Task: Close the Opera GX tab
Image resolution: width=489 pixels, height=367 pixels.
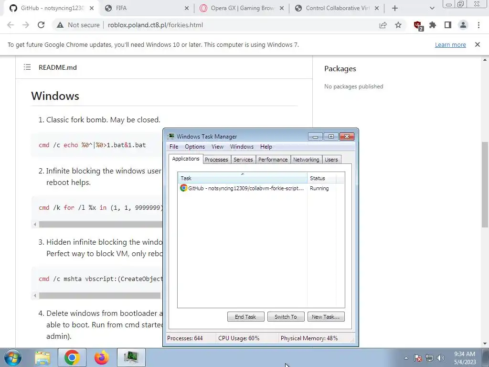Action: (282, 9)
